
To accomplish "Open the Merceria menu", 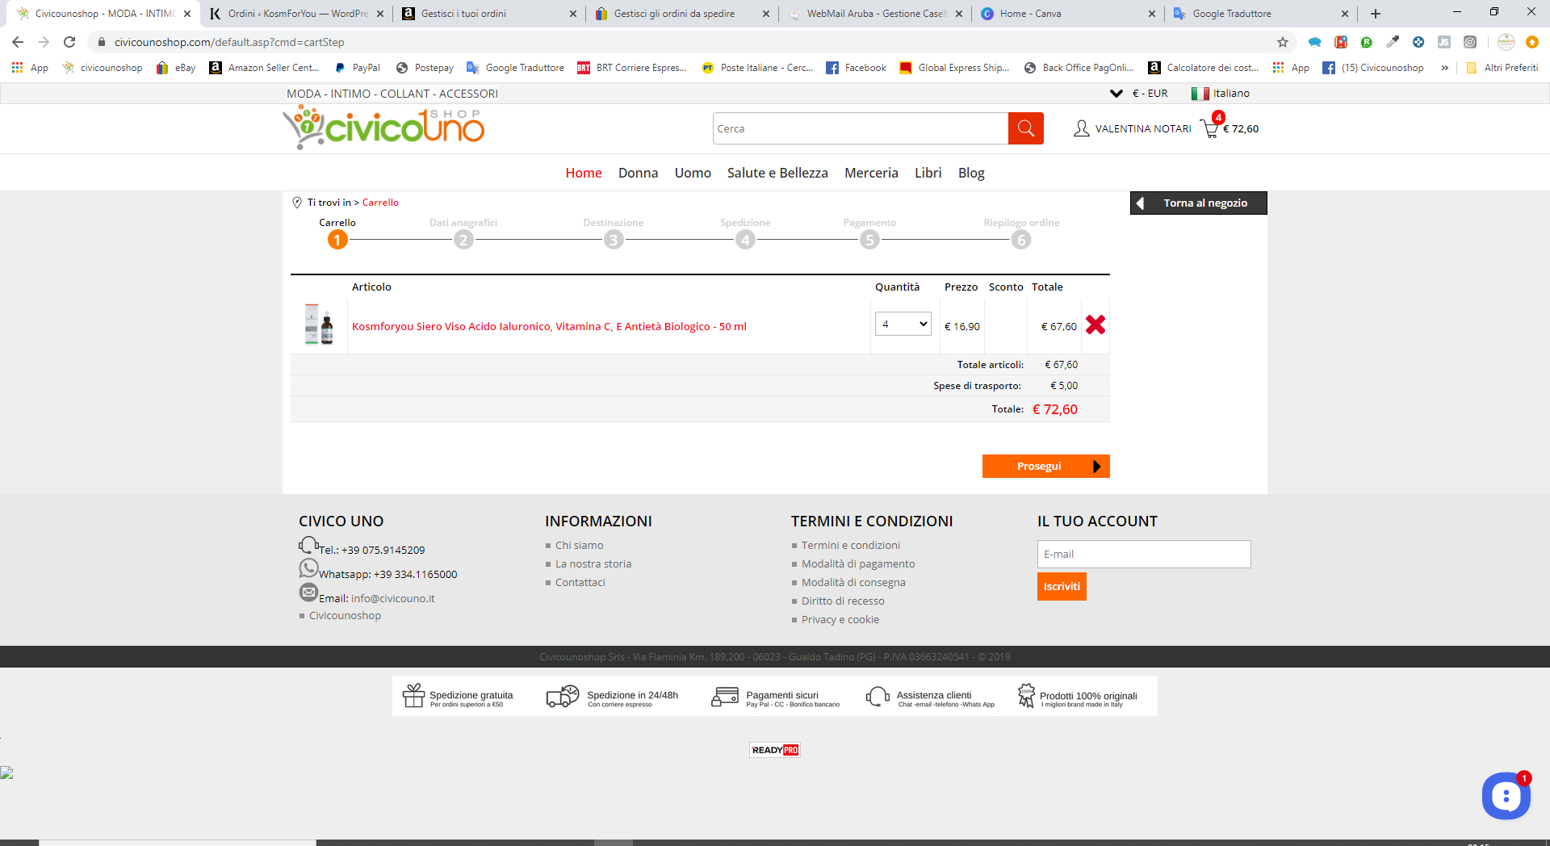I will tap(871, 173).
